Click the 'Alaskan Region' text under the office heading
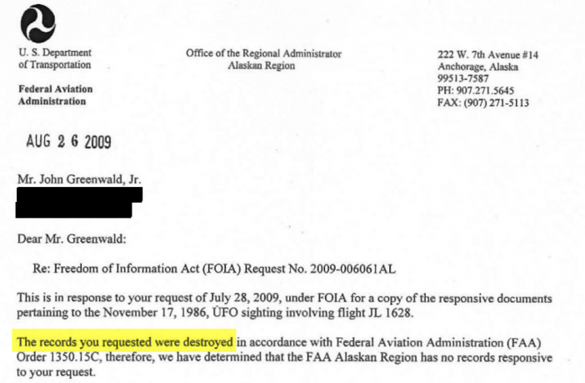Image resolution: width=585 pixels, height=383 pixels. tap(262, 66)
